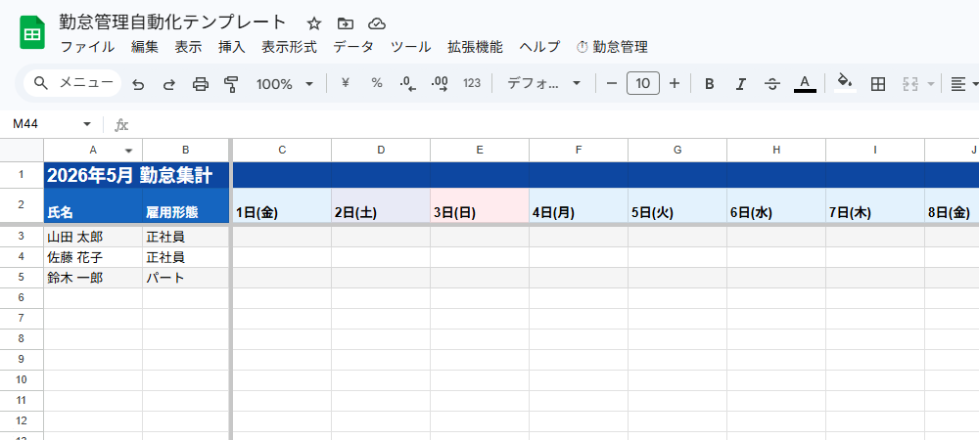Screen dimensions: 979x440
Task: Open the 挿入 menu
Action: 232,47
